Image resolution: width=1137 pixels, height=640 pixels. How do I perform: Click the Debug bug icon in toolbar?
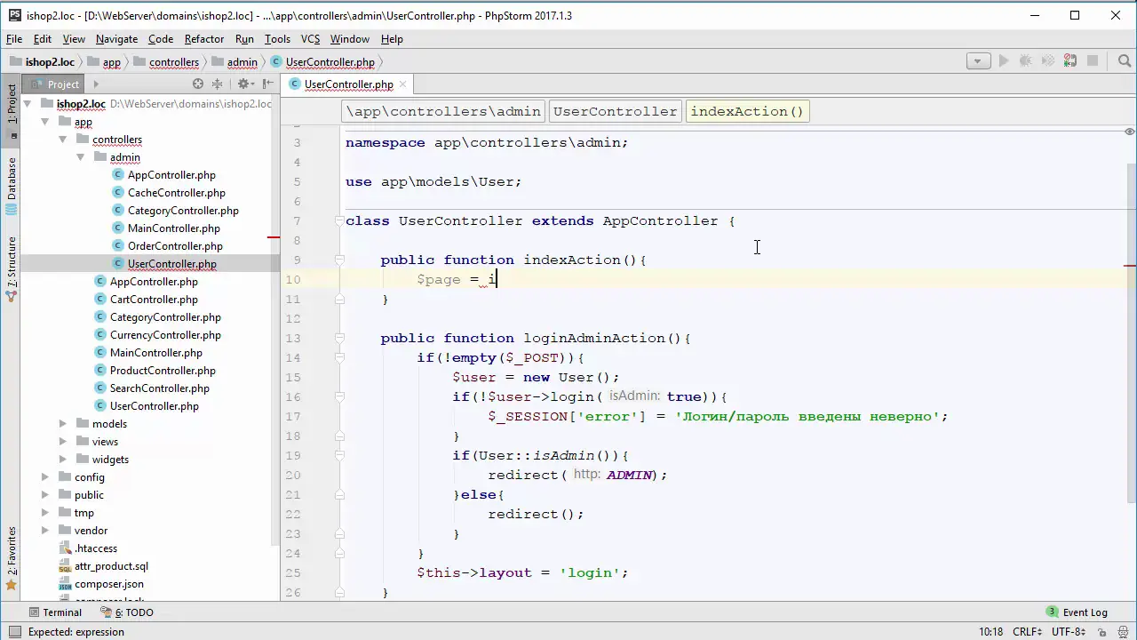pyautogui.click(x=1026, y=61)
